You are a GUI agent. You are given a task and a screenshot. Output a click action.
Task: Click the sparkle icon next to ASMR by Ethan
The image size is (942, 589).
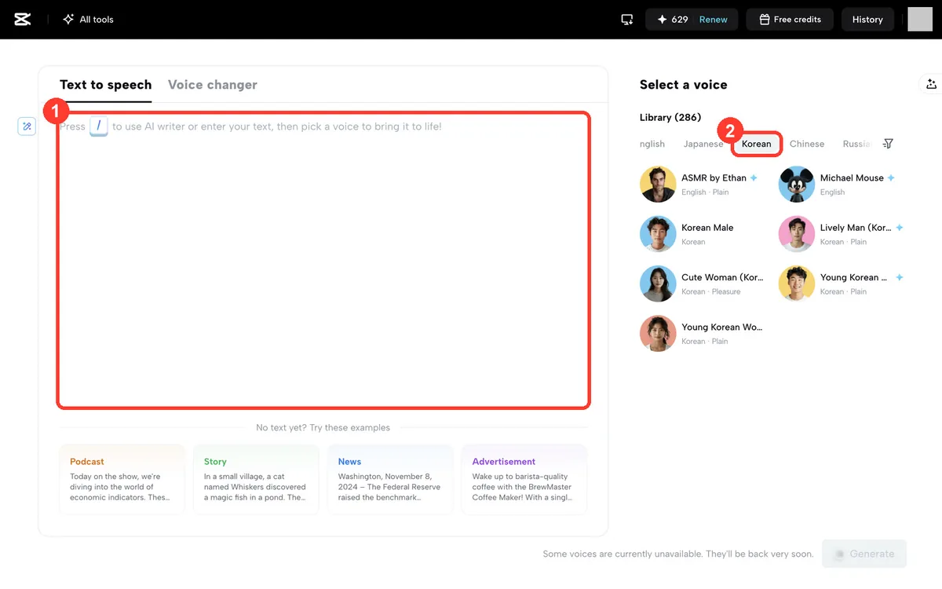coord(754,178)
